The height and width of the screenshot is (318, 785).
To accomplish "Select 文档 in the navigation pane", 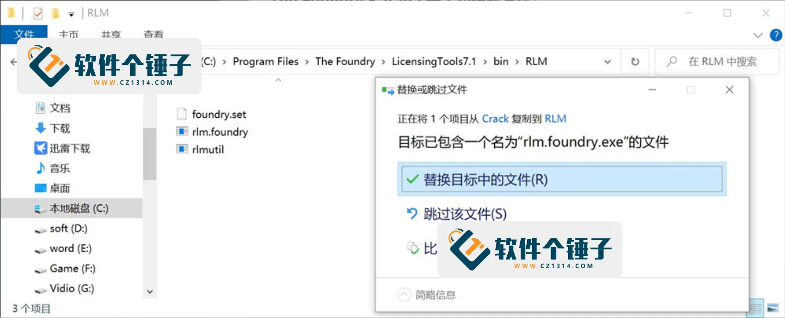I will [x=60, y=108].
